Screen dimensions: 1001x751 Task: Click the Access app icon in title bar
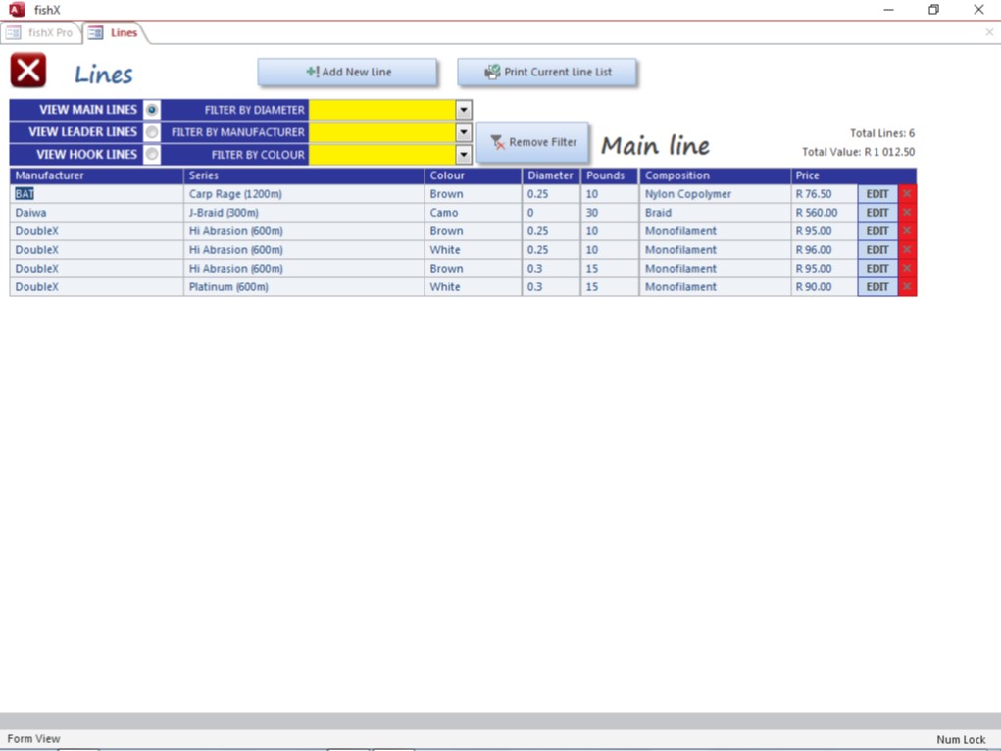click(16, 10)
